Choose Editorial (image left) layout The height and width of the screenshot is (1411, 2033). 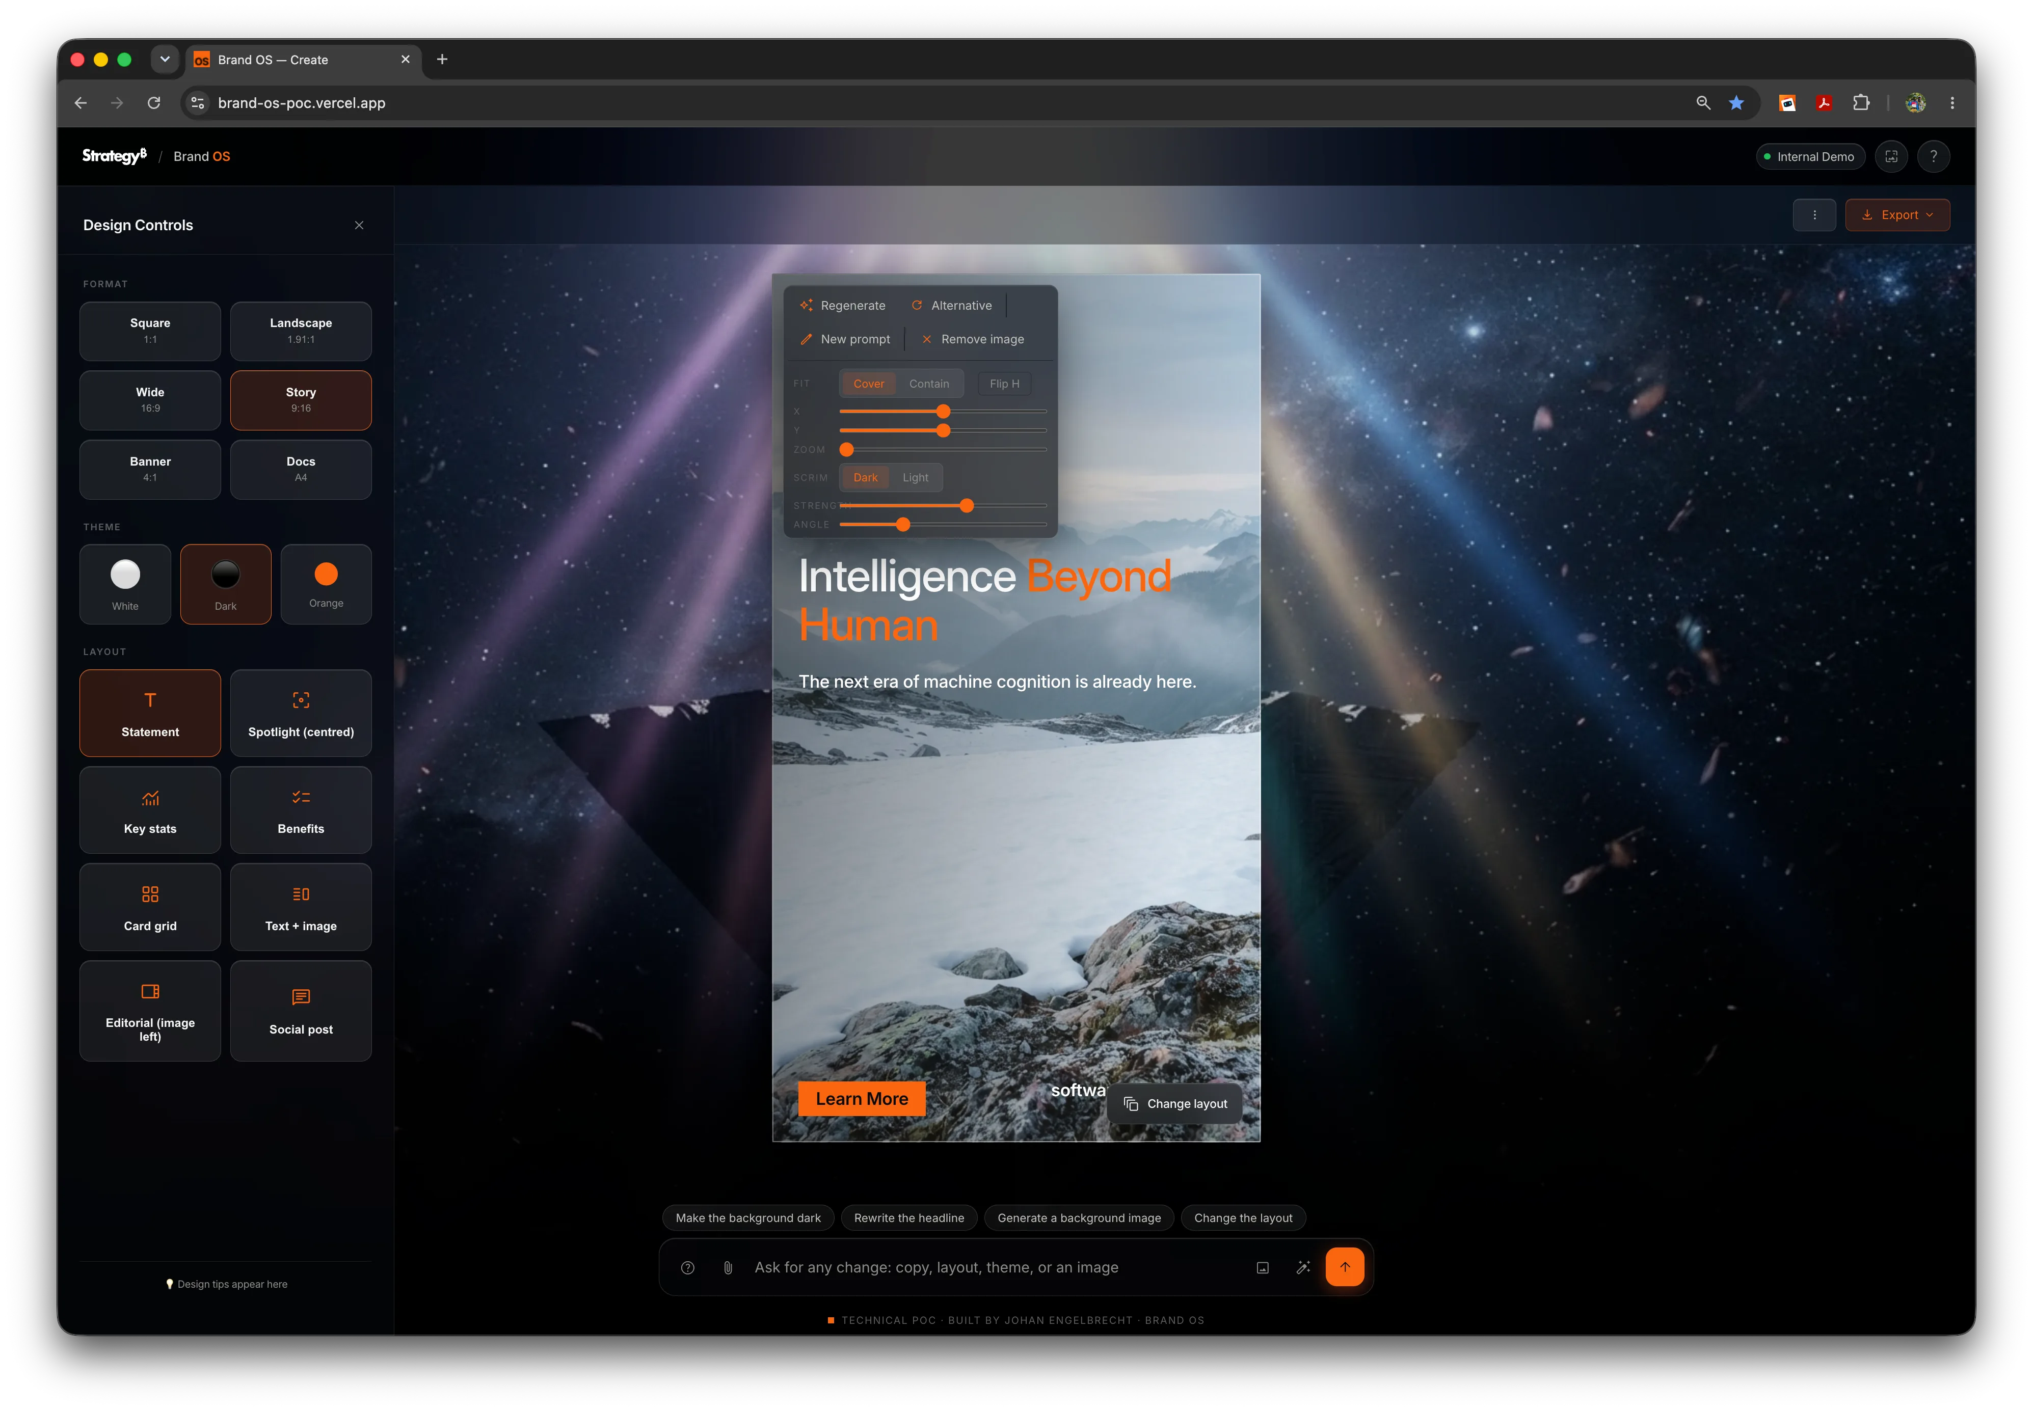pyautogui.click(x=150, y=1011)
